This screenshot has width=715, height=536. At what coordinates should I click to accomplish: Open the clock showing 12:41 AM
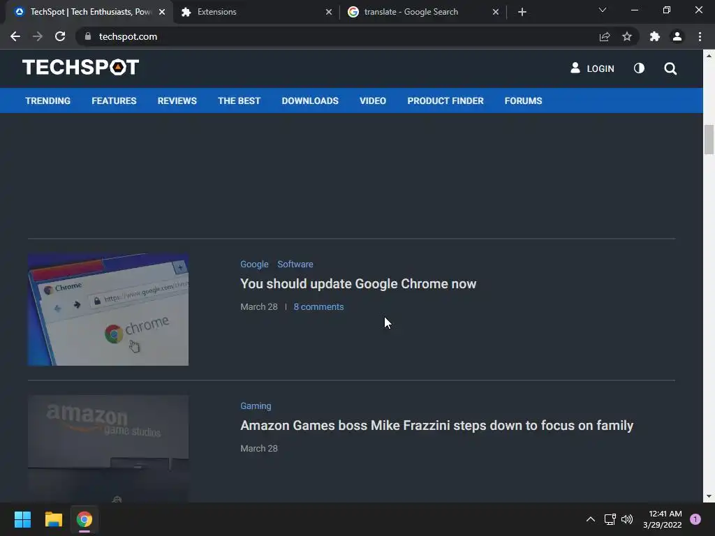[663, 519]
